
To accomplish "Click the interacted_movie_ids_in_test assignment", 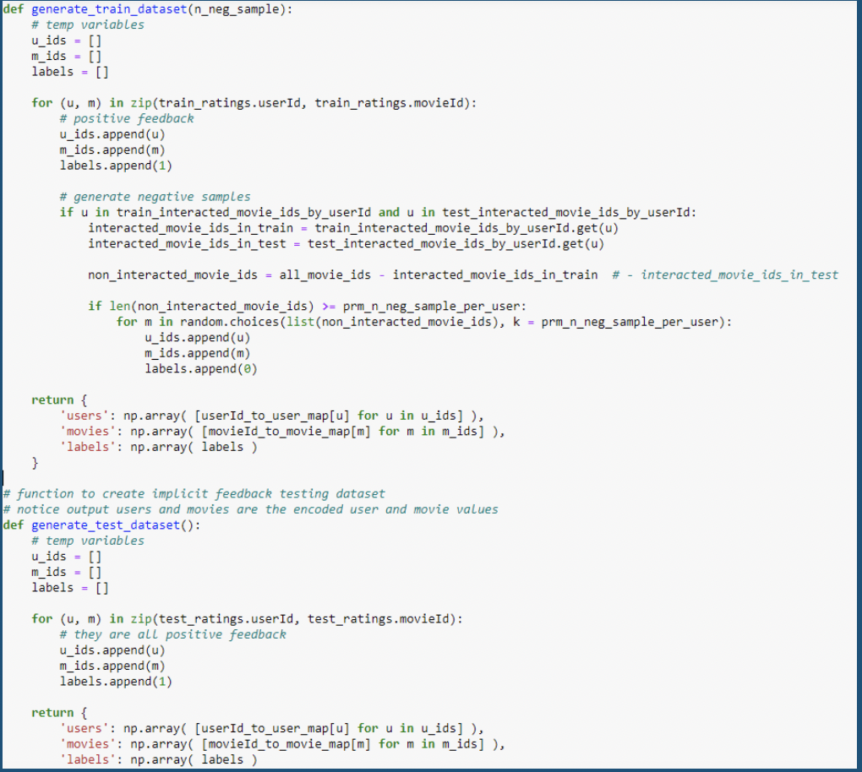I will pyautogui.click(x=346, y=244).
